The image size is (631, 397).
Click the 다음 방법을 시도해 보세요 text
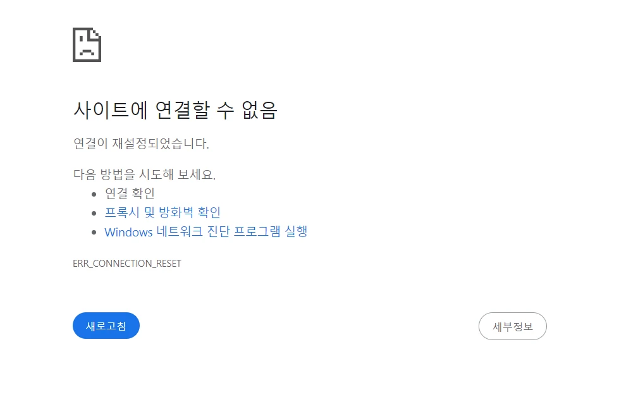pyautogui.click(x=144, y=174)
